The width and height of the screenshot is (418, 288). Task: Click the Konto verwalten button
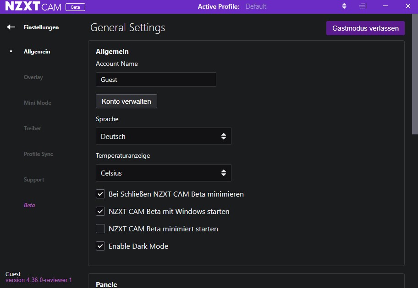pyautogui.click(x=126, y=101)
